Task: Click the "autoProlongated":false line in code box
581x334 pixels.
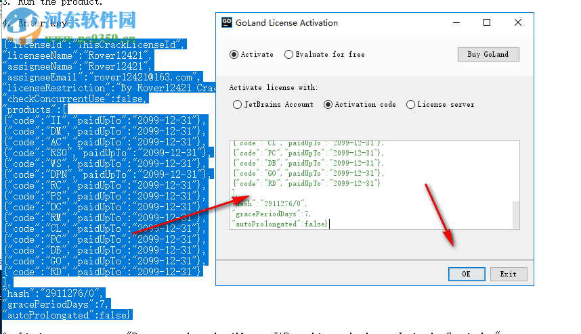Action: click(280, 224)
